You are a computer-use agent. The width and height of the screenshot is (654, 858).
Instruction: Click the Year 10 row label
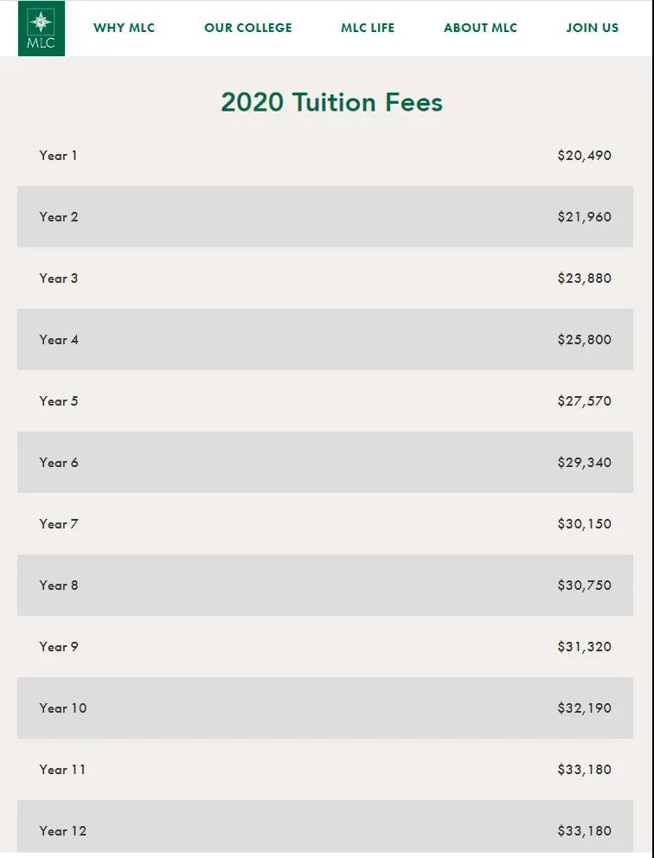[63, 708]
